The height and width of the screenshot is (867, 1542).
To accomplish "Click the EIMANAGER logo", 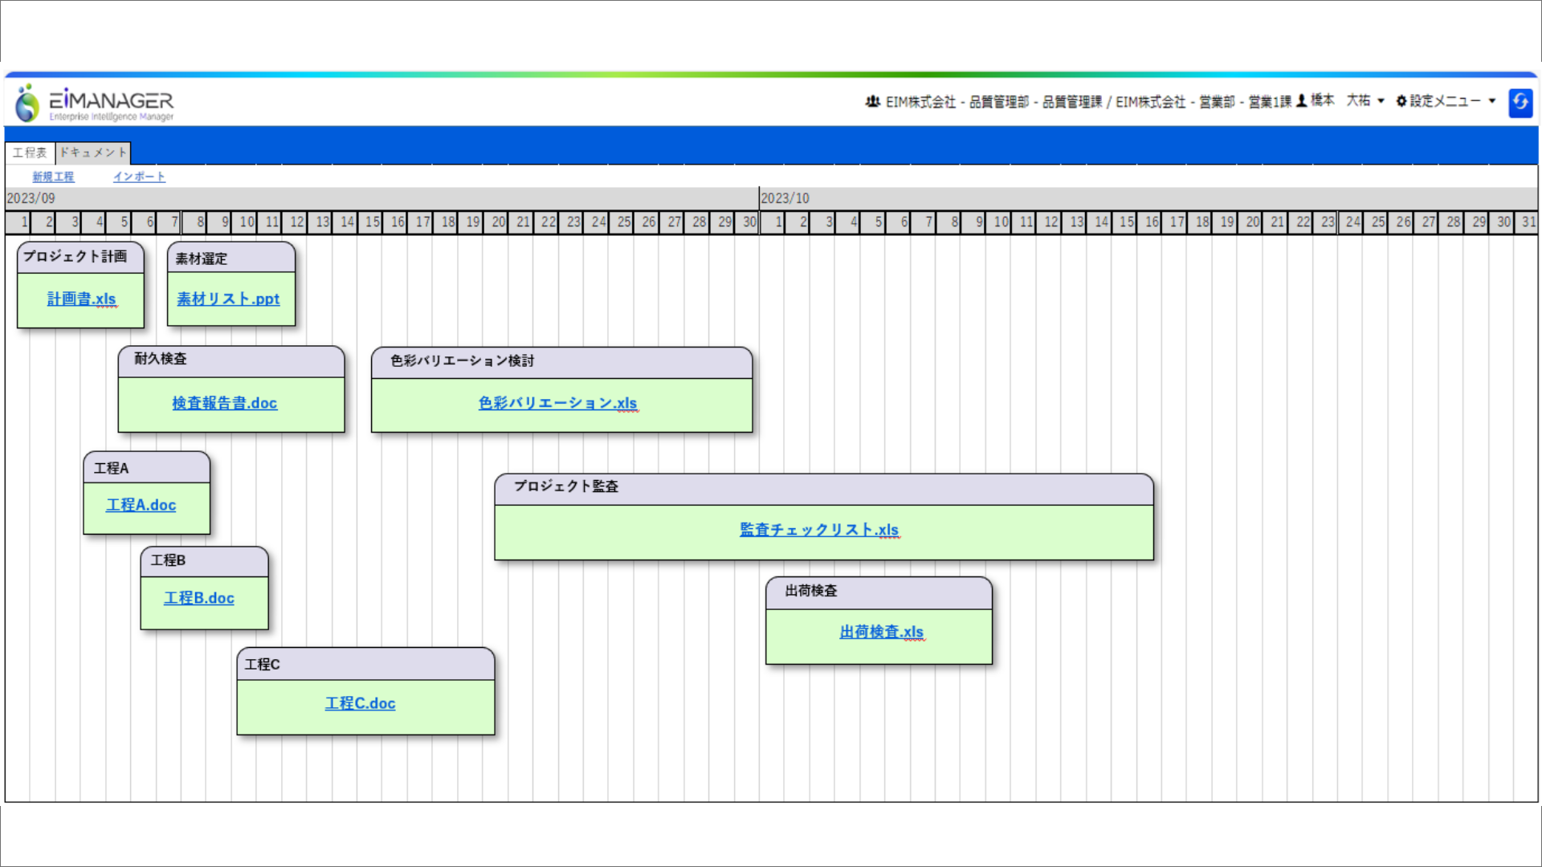I will pyautogui.click(x=95, y=104).
